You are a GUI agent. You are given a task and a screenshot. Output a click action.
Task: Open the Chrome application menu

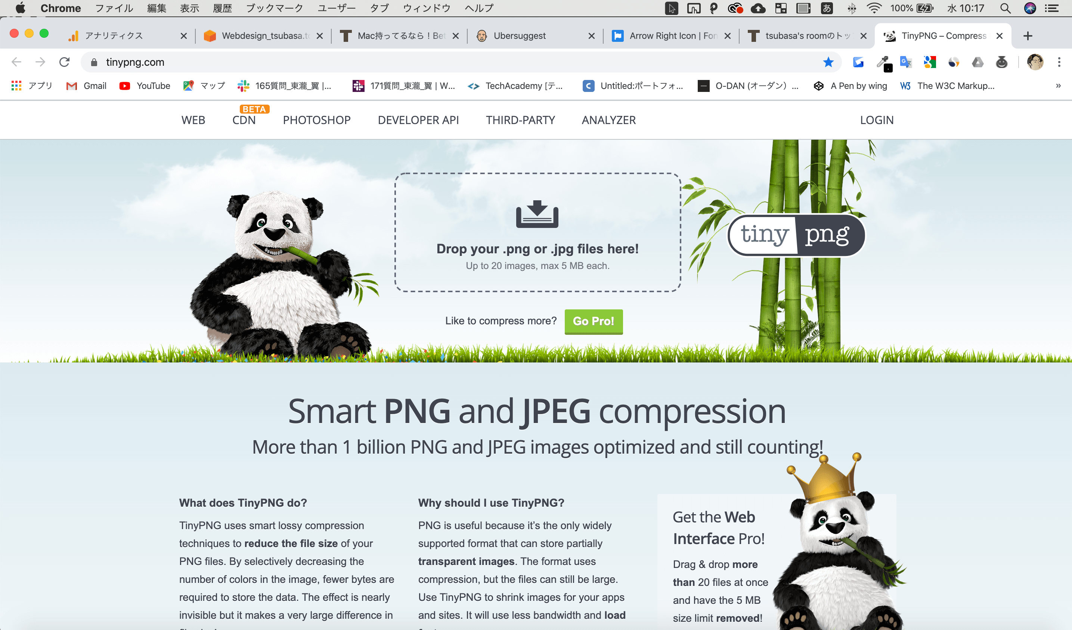point(61,8)
